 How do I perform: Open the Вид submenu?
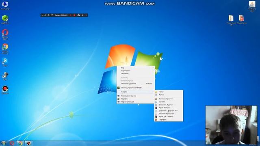point(136,68)
